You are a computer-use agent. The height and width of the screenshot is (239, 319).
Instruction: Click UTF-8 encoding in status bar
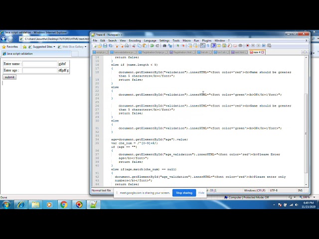274,190
